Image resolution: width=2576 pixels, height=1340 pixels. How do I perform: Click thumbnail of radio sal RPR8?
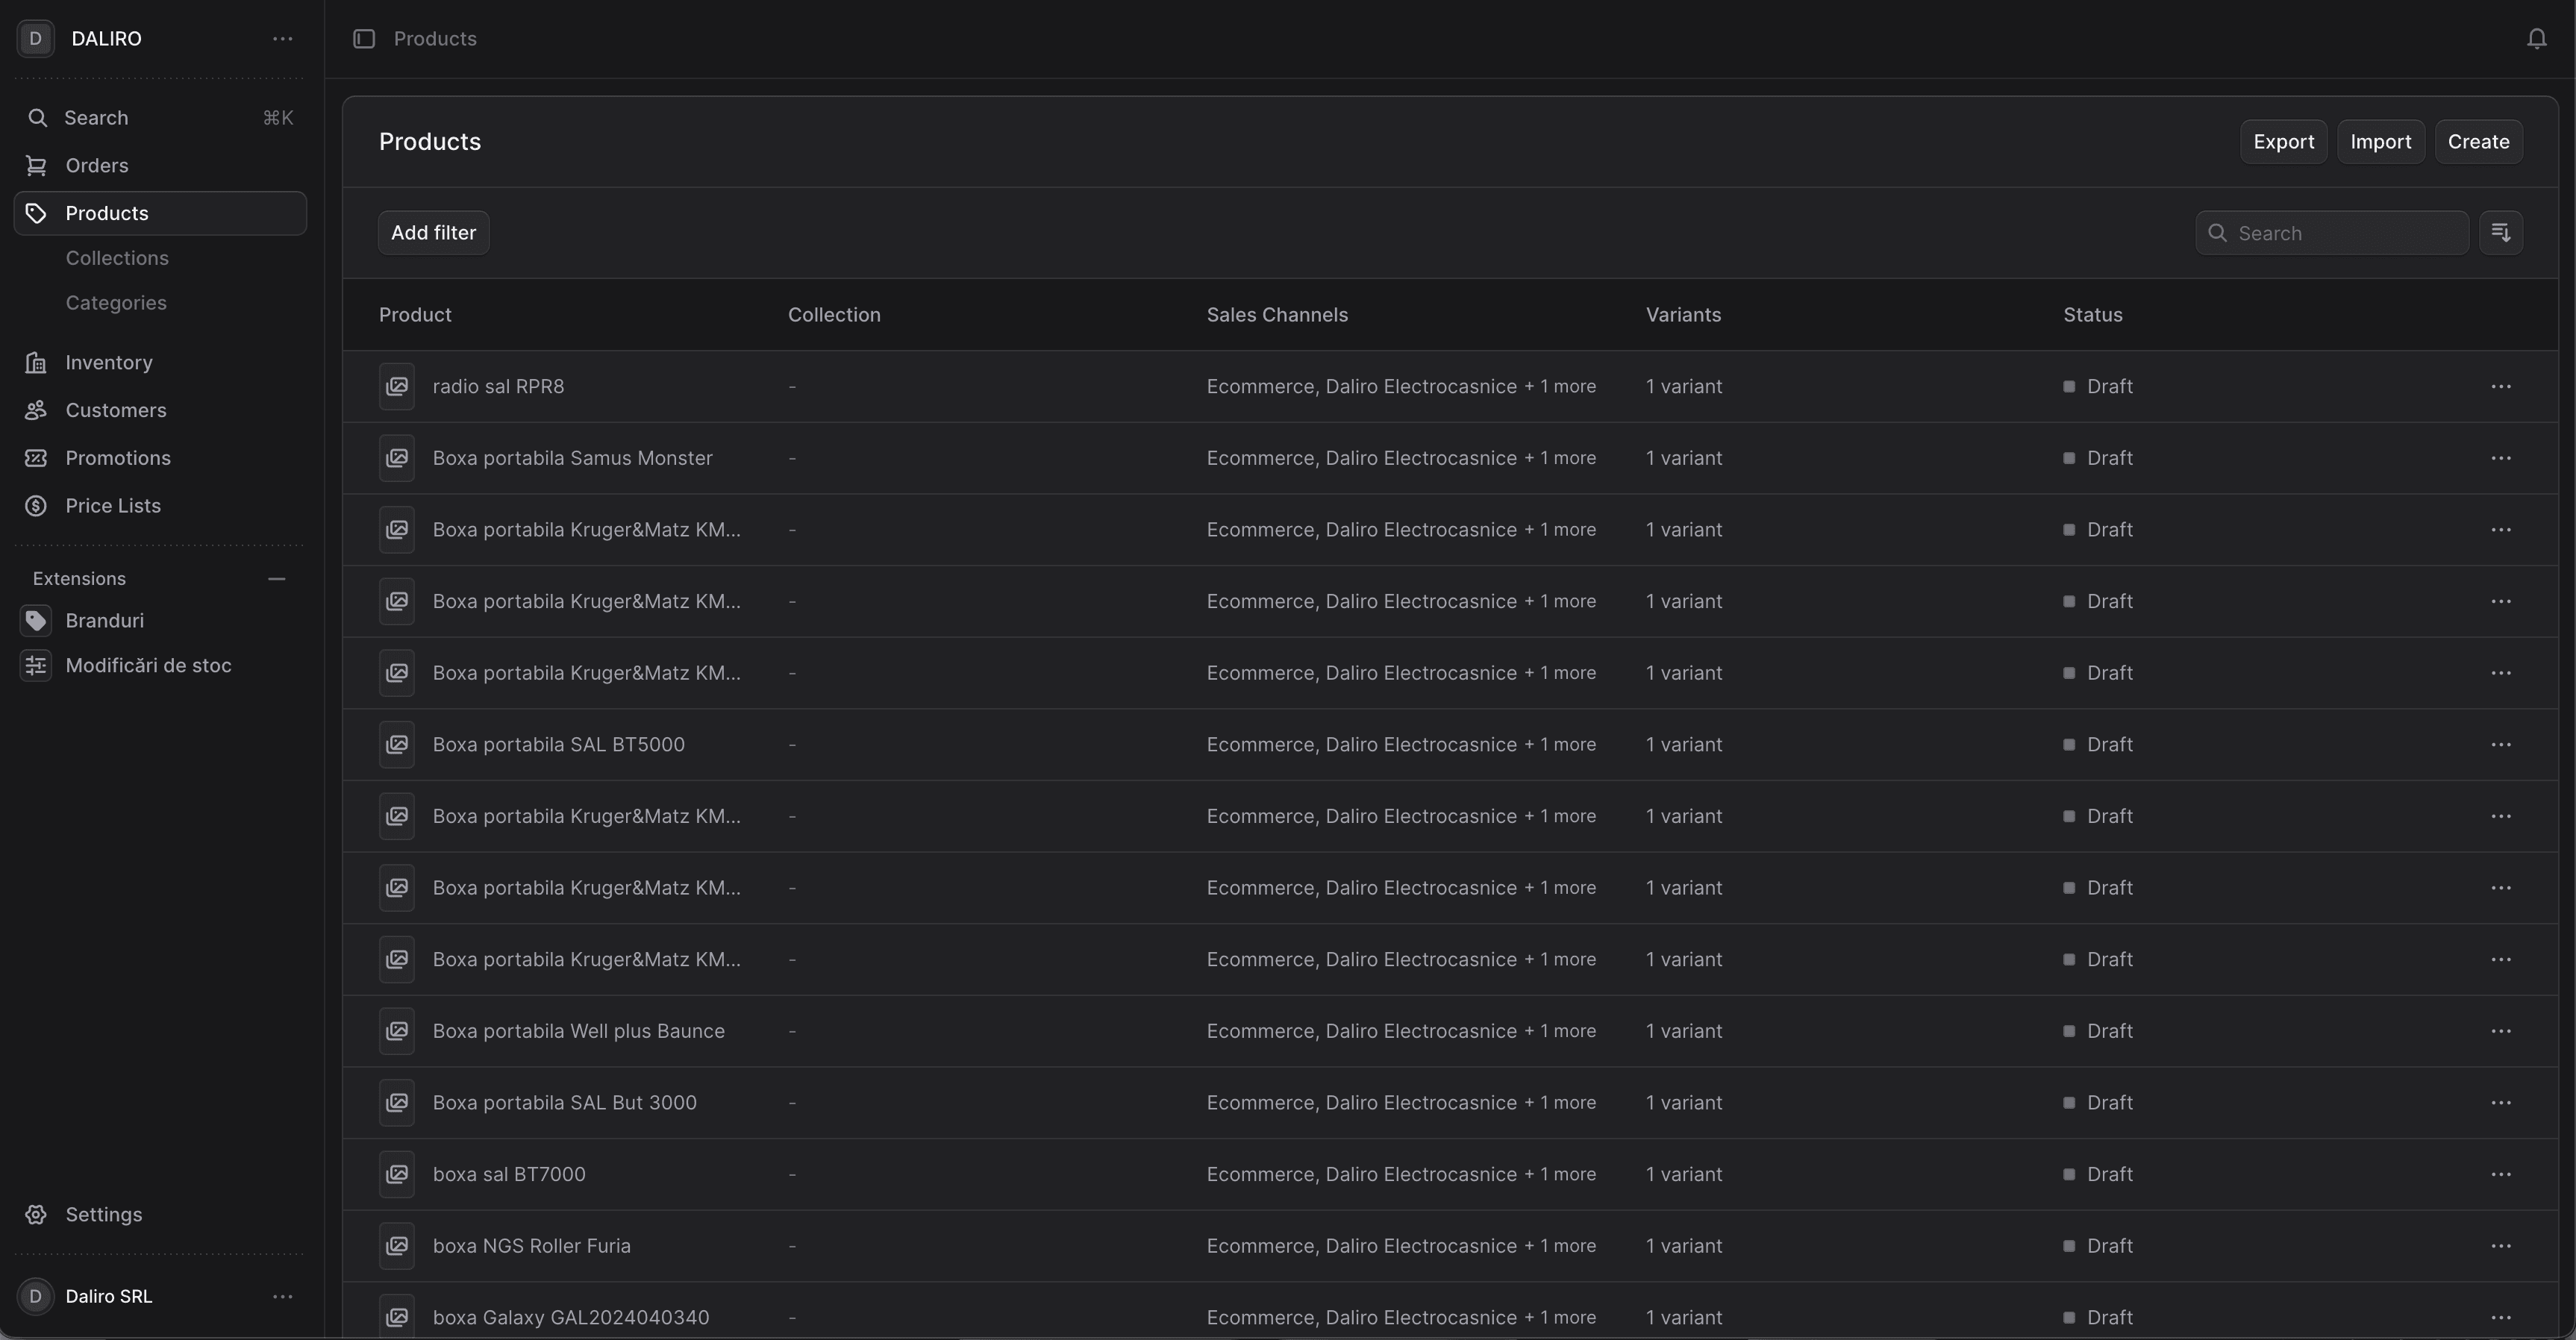(397, 387)
